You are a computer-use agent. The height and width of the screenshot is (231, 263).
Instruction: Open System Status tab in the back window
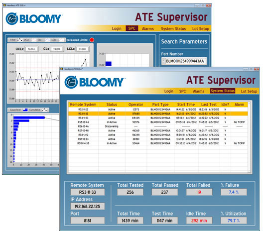[173, 29]
